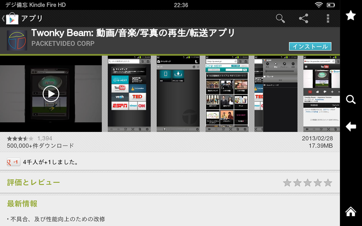Tap the デジ備忘 Kindle Fire HD status text
Screen dimensions: 362x226
click(35, 5)
